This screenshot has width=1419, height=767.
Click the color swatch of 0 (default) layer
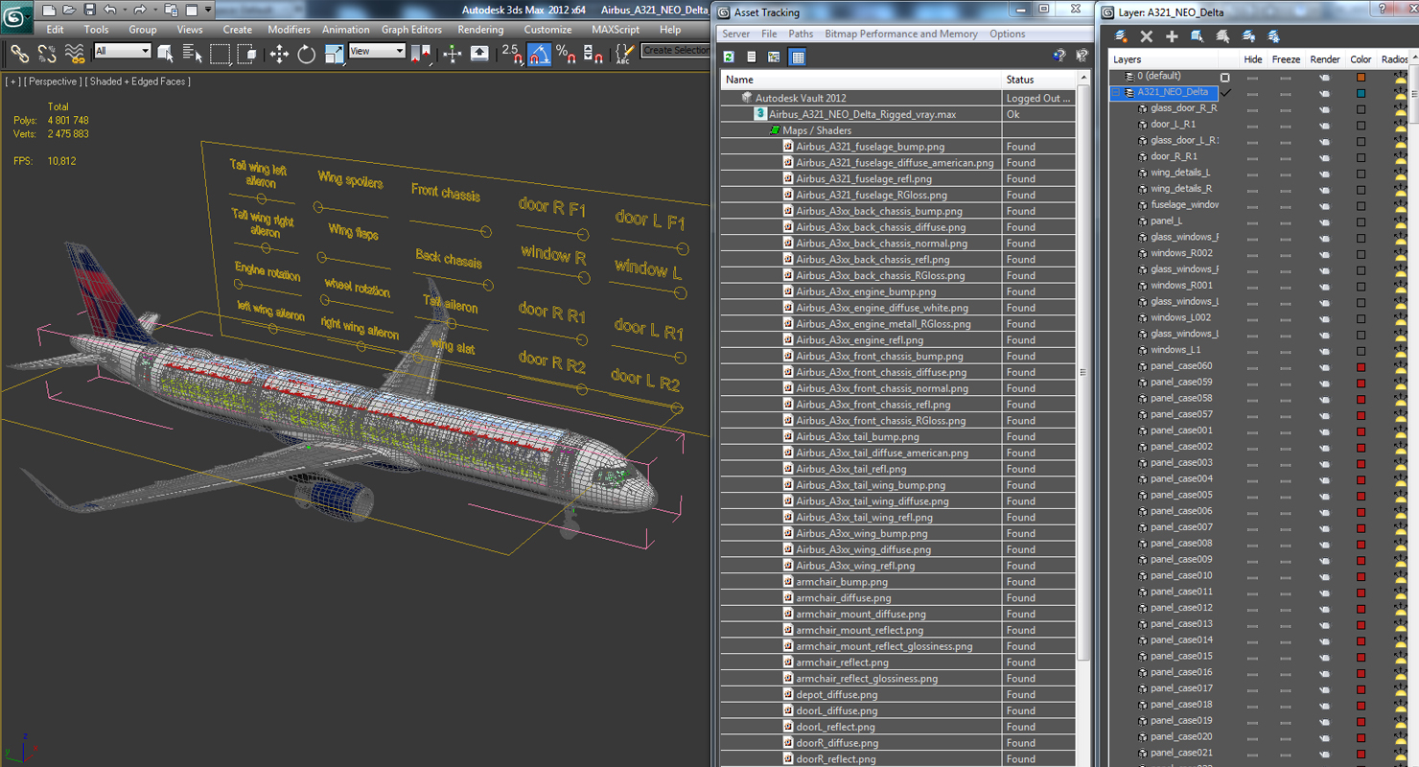(1361, 77)
